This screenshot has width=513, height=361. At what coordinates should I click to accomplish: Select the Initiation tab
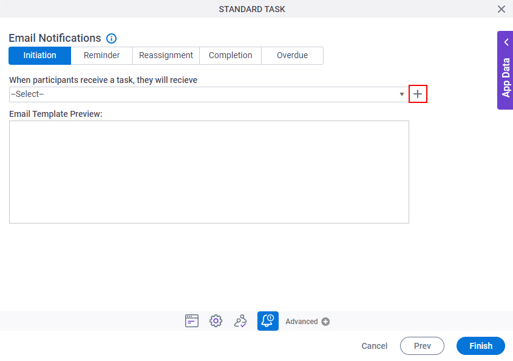39,56
